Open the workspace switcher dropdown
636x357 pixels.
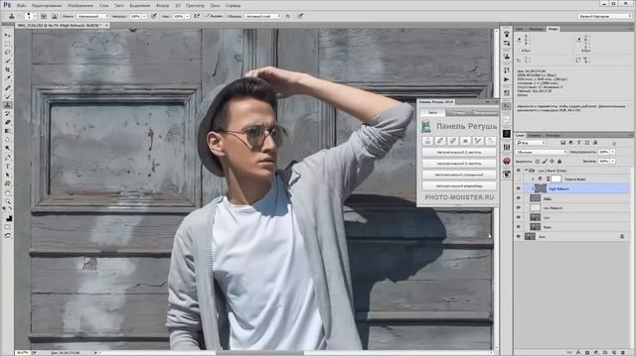(605, 16)
